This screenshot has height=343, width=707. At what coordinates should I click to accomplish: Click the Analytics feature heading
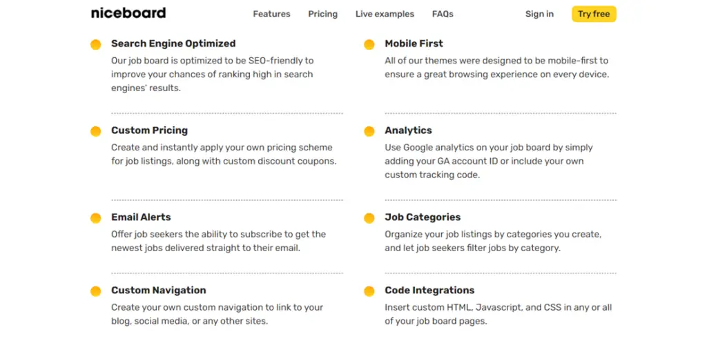[x=408, y=130]
